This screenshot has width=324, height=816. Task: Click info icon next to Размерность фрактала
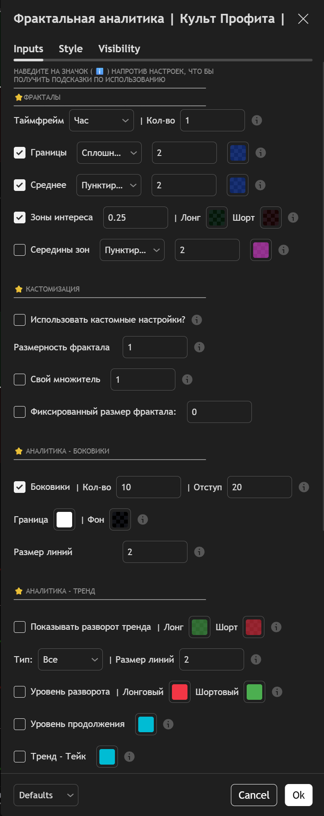(199, 347)
